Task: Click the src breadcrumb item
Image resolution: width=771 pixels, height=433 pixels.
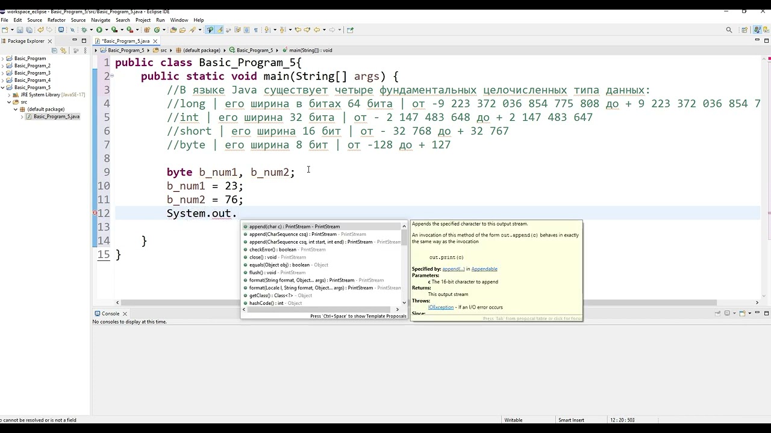Action: pyautogui.click(x=160, y=51)
